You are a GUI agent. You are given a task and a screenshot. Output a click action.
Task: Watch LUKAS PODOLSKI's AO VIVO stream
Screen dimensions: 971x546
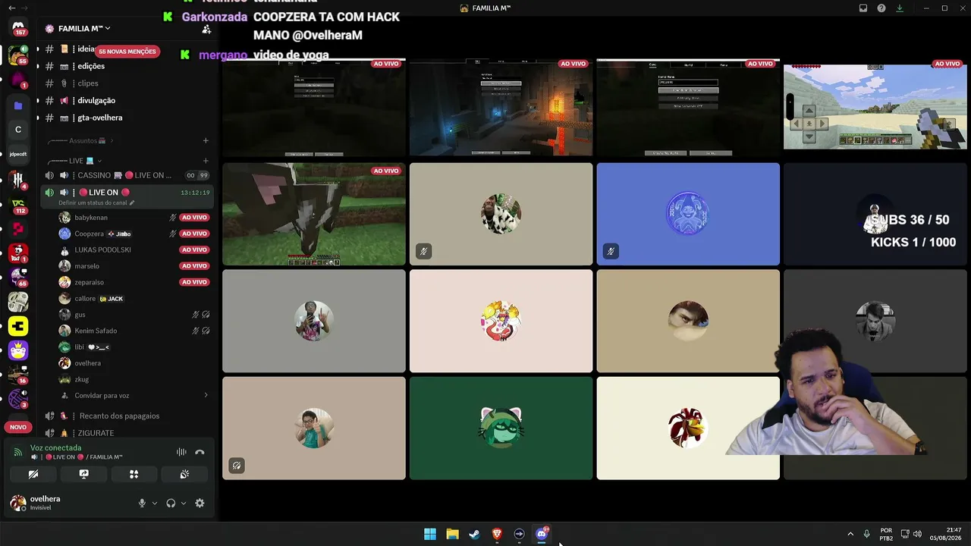[194, 249]
